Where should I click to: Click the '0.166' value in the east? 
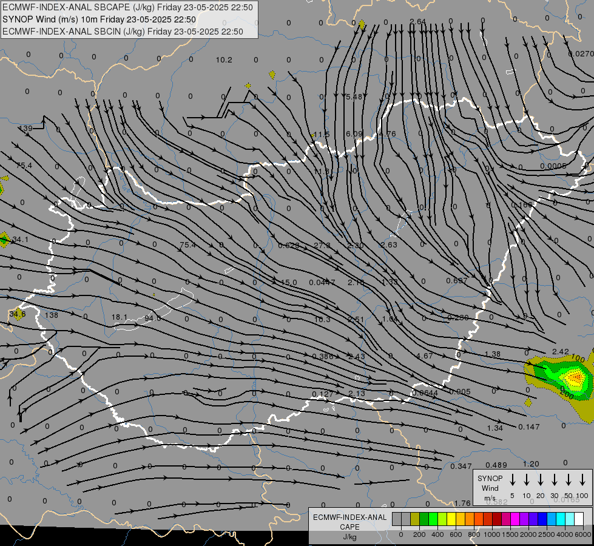click(x=521, y=205)
